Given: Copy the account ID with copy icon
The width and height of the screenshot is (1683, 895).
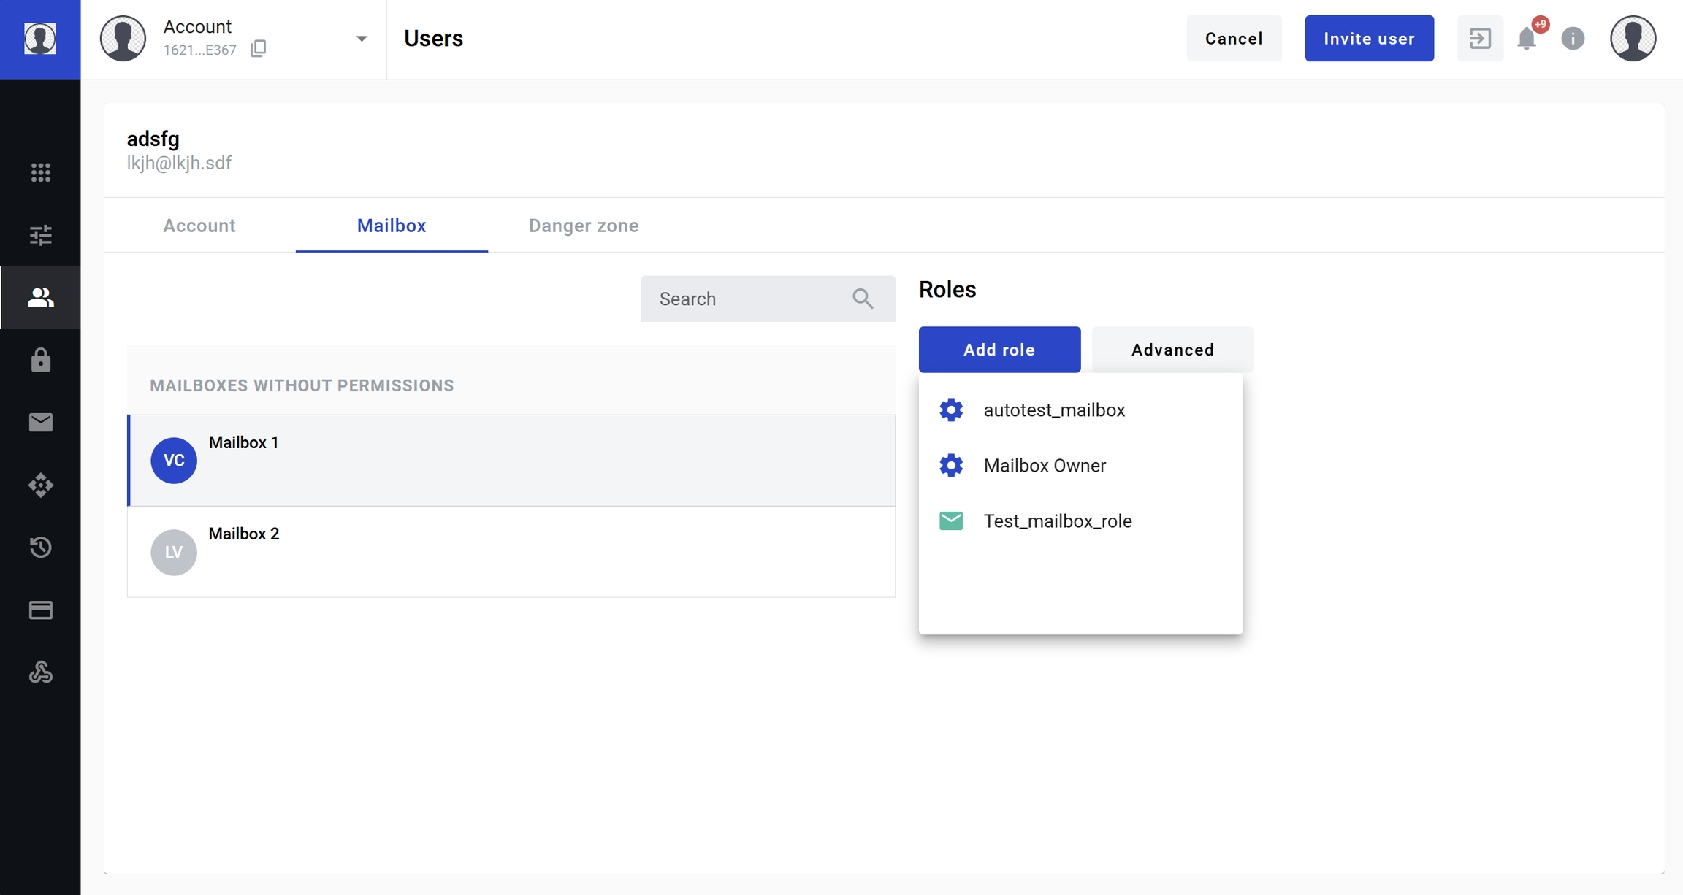Looking at the screenshot, I should [x=258, y=49].
